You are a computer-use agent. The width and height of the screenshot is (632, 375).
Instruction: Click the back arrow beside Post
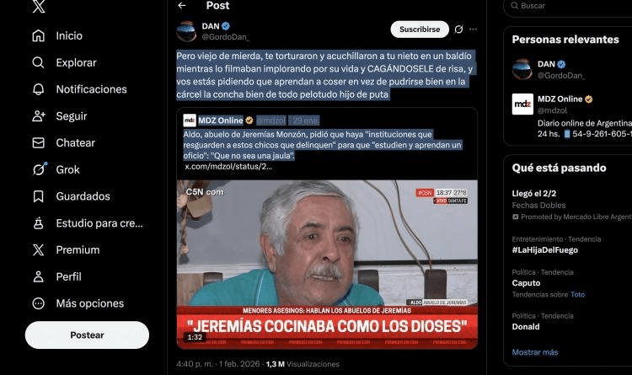[x=181, y=6]
